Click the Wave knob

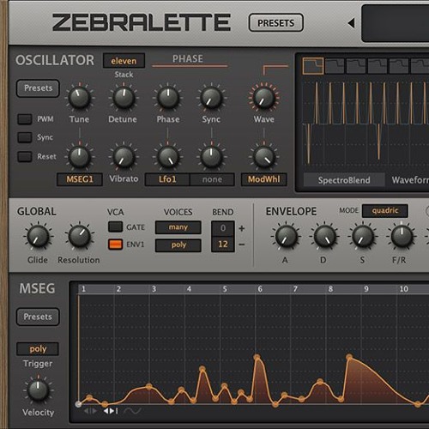263,97
